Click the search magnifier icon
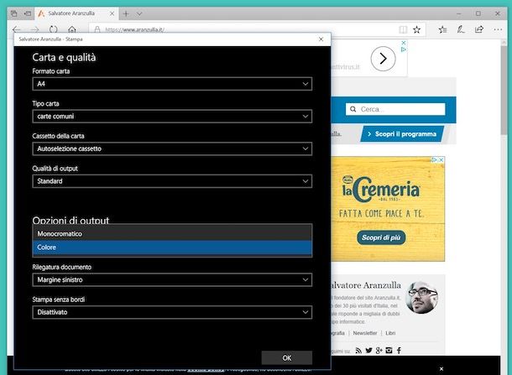This screenshot has width=512, height=375. tap(353, 109)
